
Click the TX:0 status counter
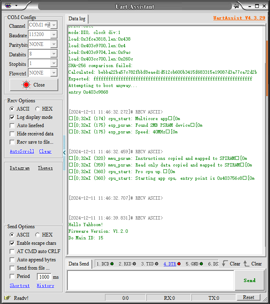coord(214,298)
